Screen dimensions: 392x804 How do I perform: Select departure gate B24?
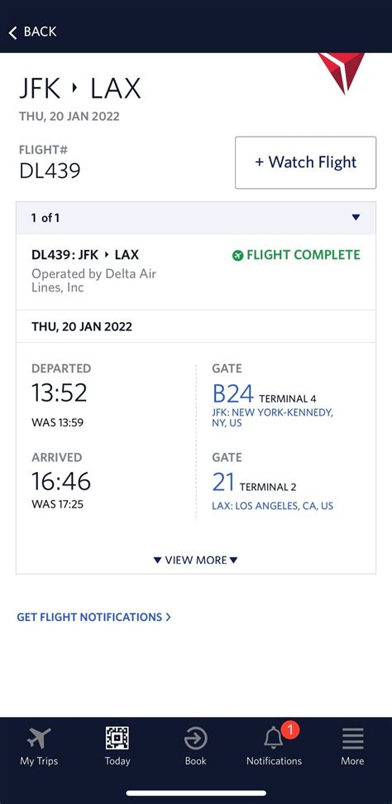232,394
